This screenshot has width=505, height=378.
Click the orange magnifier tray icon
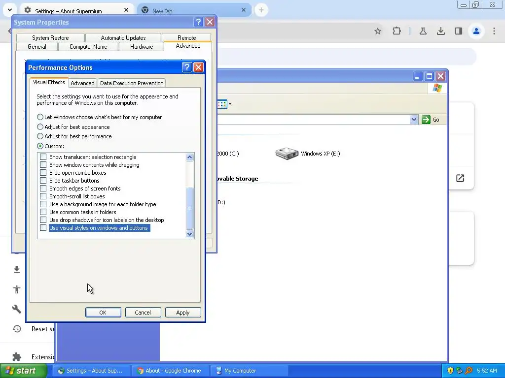click(x=469, y=371)
